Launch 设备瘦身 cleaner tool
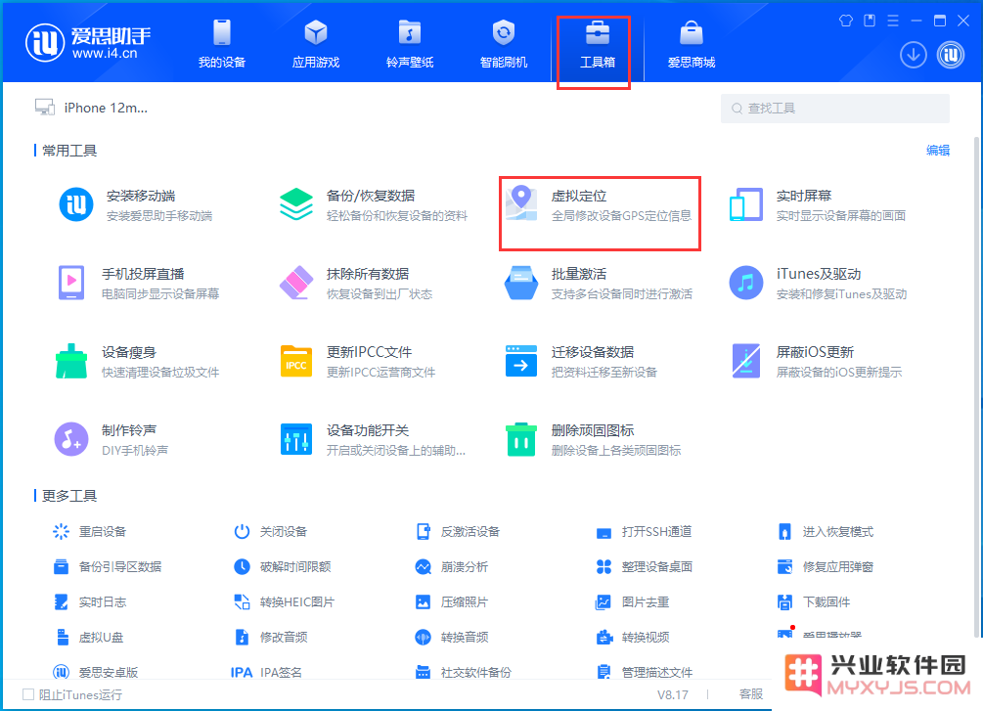The image size is (983, 711). pos(138,362)
